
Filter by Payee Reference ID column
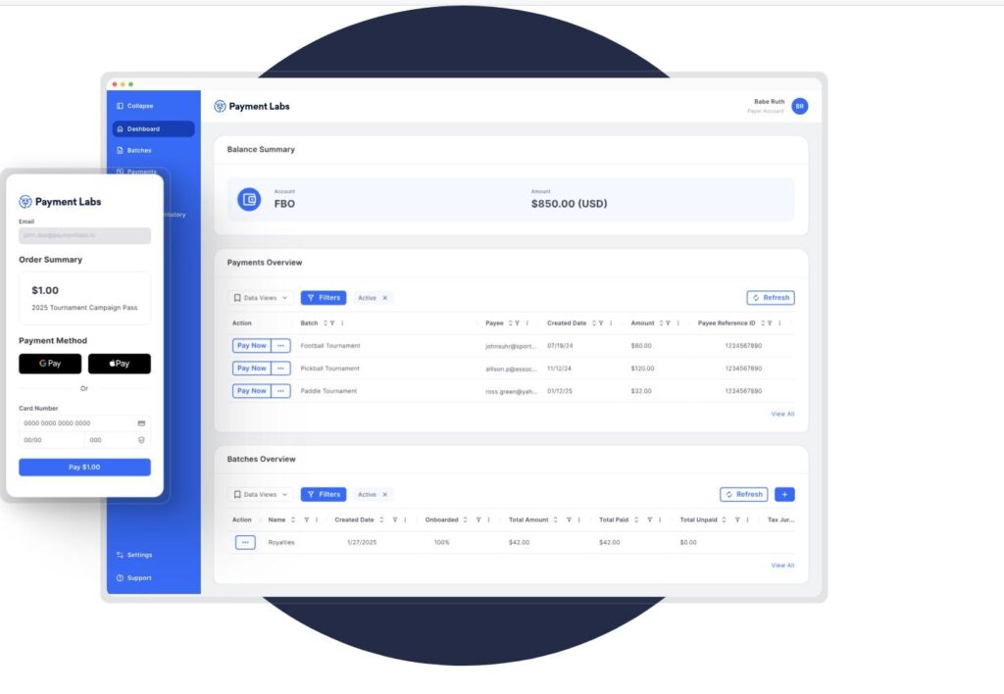pyautogui.click(x=770, y=323)
